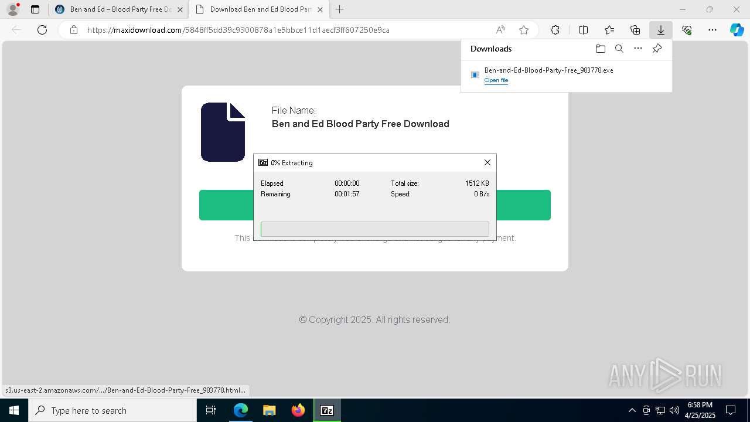Launch Copilot sidebar
Screen dimensions: 750x422
coord(737,30)
